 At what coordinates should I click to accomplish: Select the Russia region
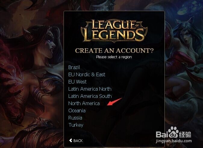pos(75,118)
